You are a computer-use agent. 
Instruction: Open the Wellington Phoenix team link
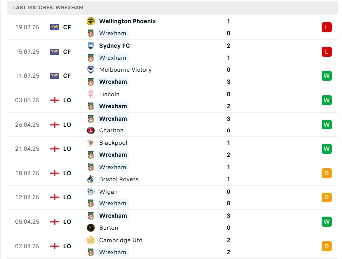point(127,21)
